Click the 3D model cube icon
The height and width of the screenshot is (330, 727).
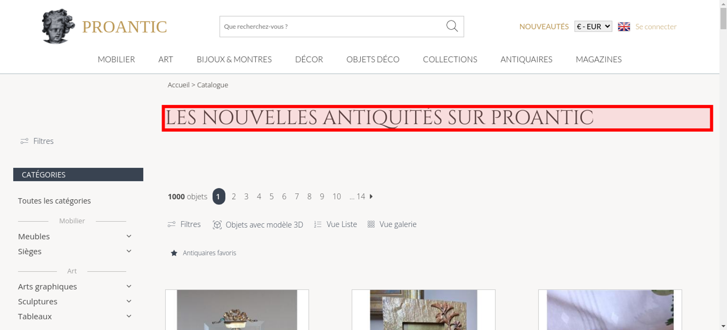pyautogui.click(x=217, y=225)
